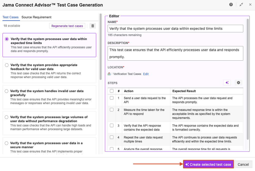255x171 pixels.
Task: Click the project icon next to Verification Test Cases
Action: [109, 74]
